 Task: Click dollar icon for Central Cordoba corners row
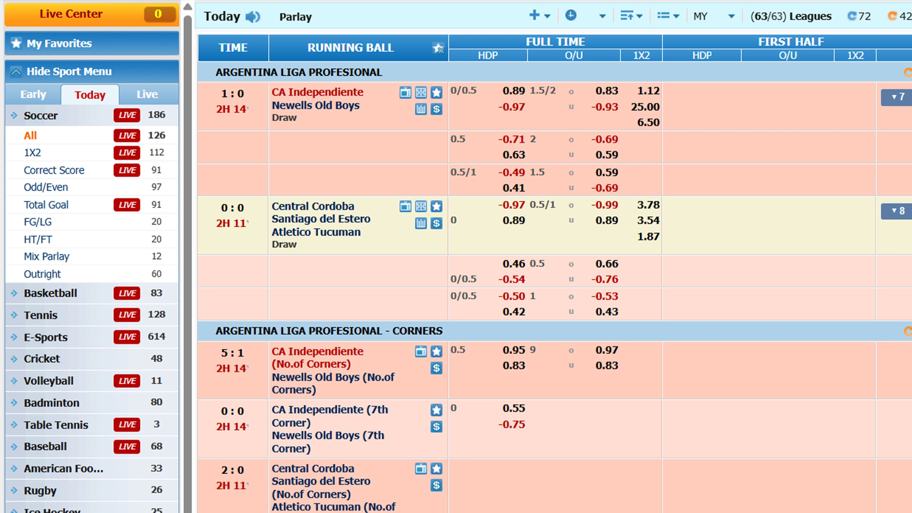[436, 485]
